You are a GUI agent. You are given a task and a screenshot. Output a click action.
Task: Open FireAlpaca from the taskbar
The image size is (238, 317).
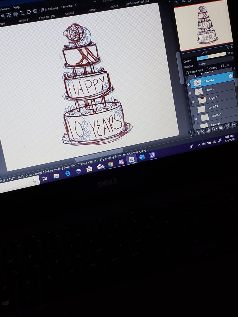[x=131, y=159]
